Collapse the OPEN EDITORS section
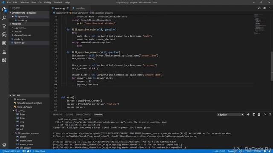Image resolution: width=273 pixels, height=153 pixels. coord(10,13)
